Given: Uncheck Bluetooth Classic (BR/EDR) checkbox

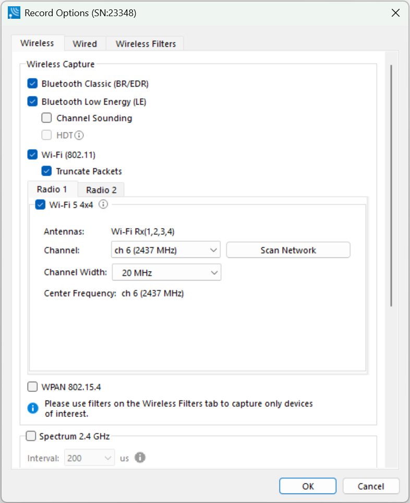Looking at the screenshot, I should pos(32,83).
